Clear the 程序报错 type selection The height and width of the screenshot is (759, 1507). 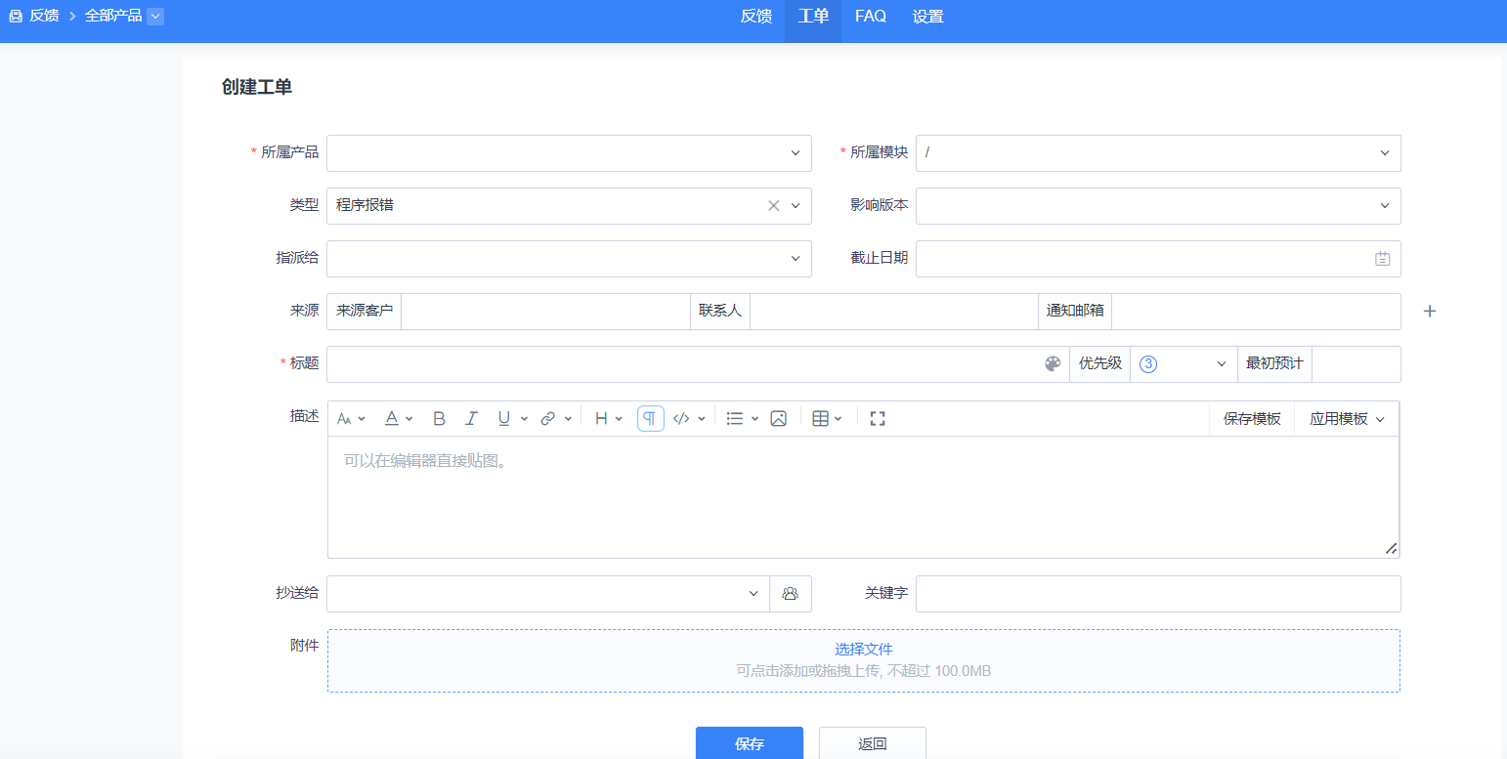pyautogui.click(x=773, y=206)
